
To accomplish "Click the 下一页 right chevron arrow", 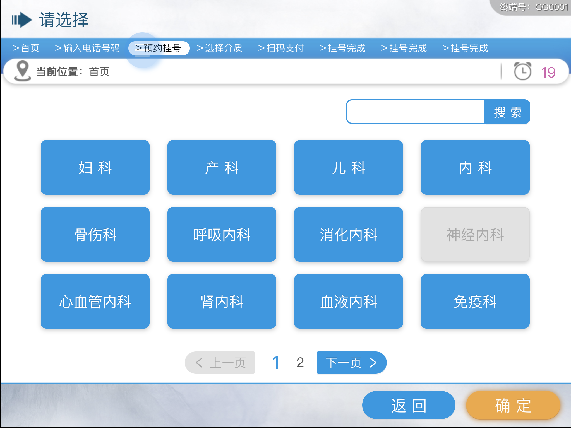I will tap(373, 363).
